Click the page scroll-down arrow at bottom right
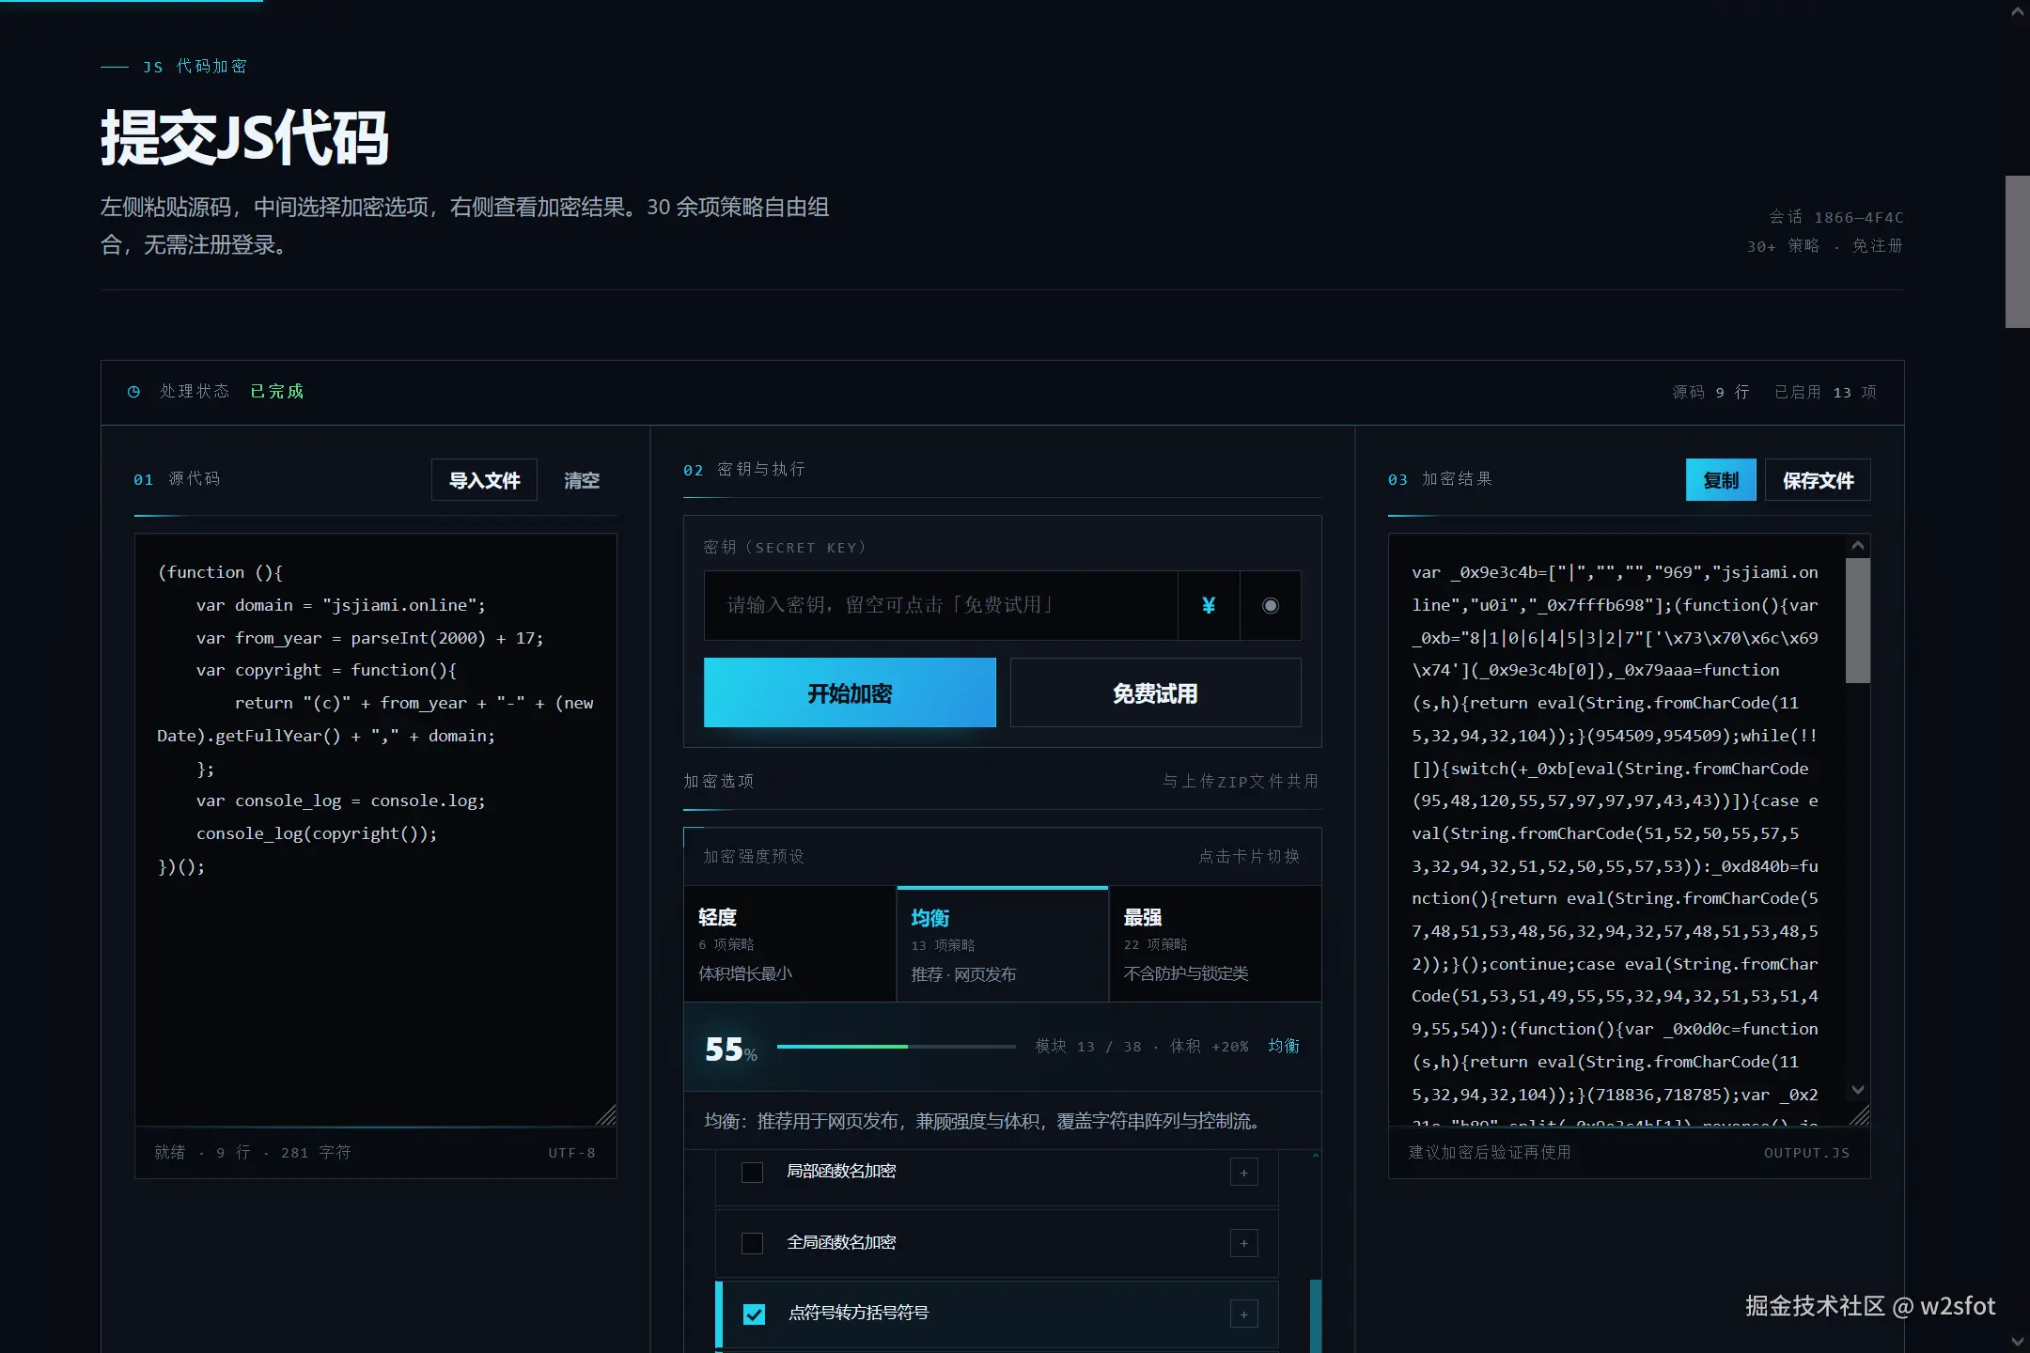This screenshot has height=1353, width=2030. [x=2017, y=1341]
